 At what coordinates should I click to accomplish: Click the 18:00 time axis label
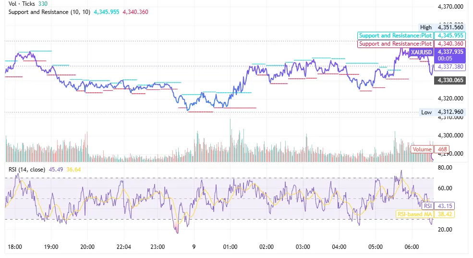pyautogui.click(x=15, y=247)
